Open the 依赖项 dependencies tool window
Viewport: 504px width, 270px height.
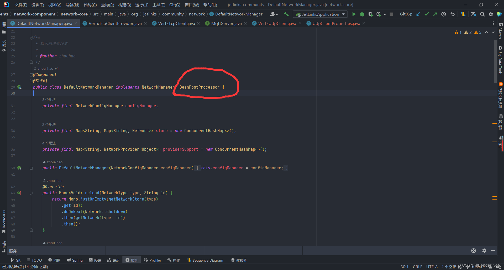239,260
